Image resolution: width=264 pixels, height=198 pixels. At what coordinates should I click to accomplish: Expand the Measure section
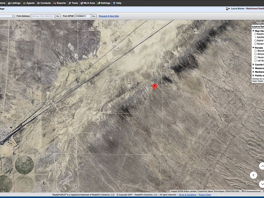point(253,68)
